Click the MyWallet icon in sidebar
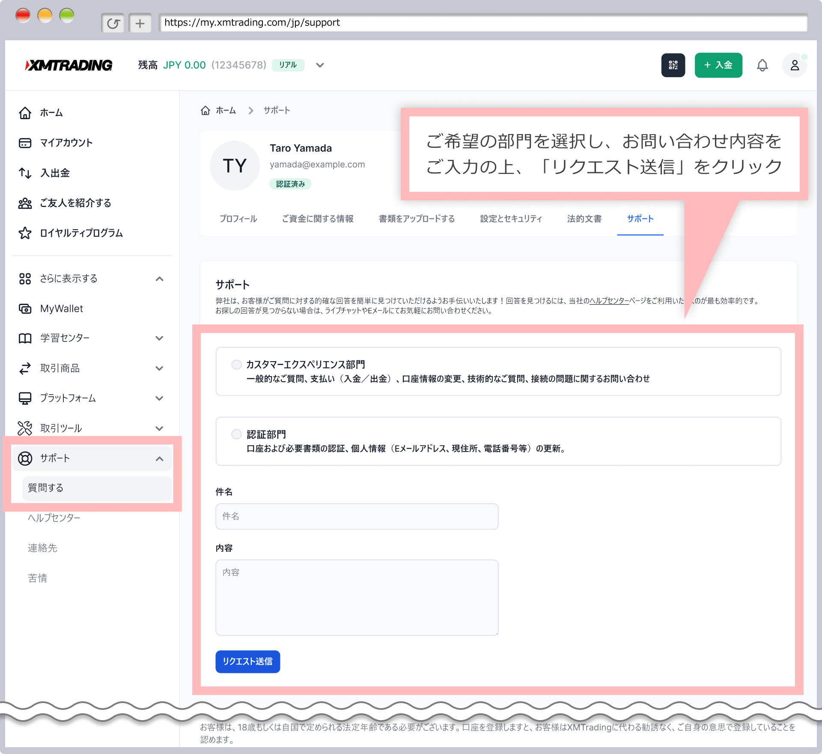Image resolution: width=822 pixels, height=754 pixels. (25, 308)
